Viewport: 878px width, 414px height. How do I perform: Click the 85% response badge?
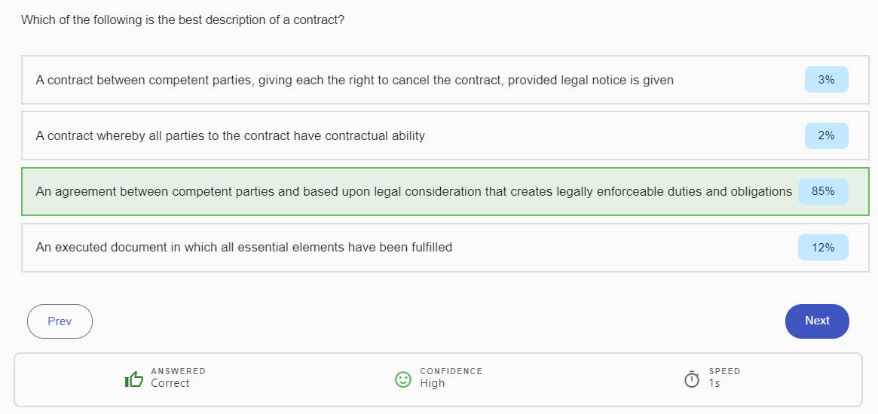(x=823, y=191)
